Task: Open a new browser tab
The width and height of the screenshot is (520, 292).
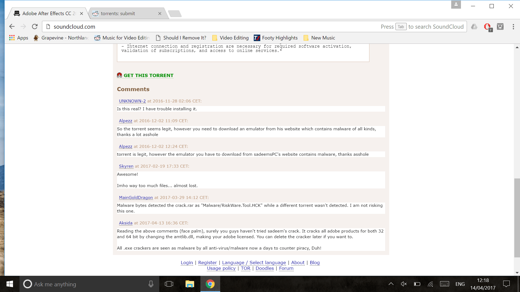Action: point(175,14)
